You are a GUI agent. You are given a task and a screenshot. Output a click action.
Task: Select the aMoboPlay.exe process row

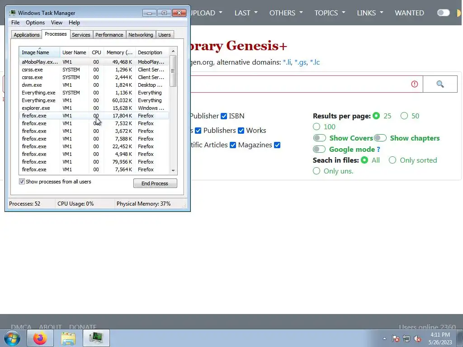94,62
